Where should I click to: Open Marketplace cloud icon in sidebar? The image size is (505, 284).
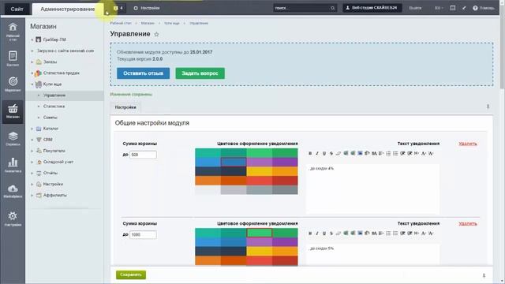click(x=13, y=191)
